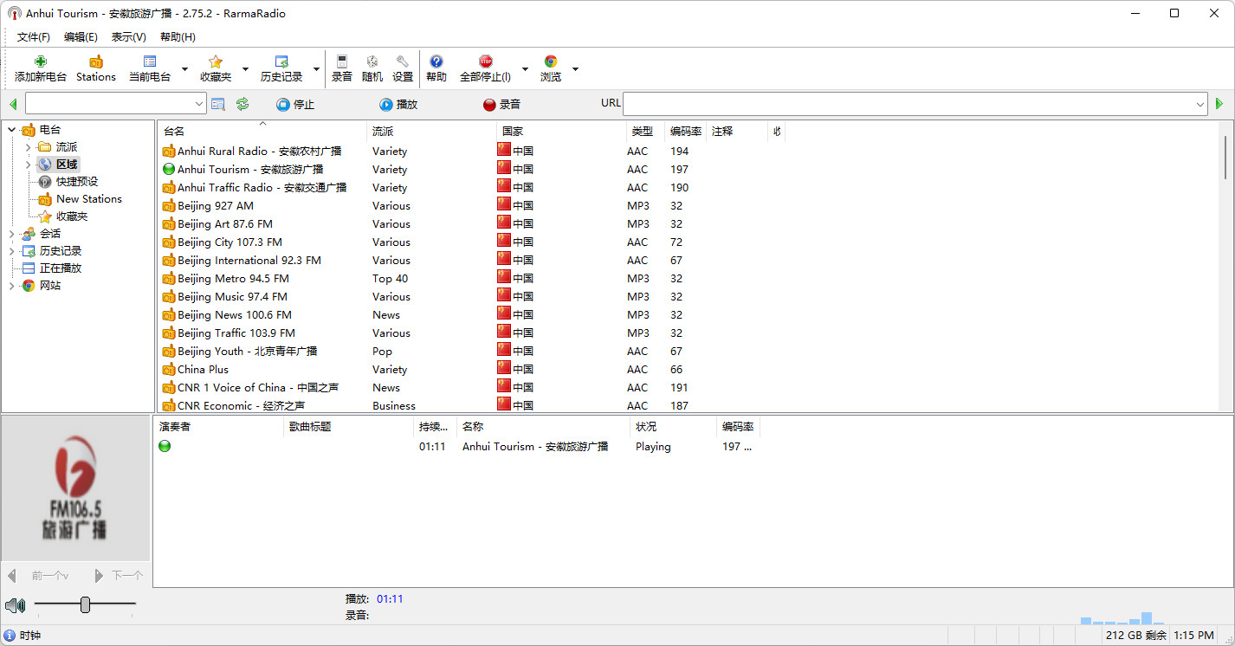
Task: Open 设置 settings wrench icon
Action: point(403,61)
